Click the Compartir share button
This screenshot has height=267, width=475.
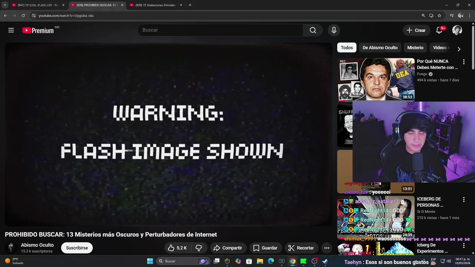tap(228, 248)
